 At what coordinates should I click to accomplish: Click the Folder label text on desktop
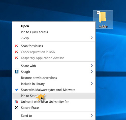[x=103, y=26]
